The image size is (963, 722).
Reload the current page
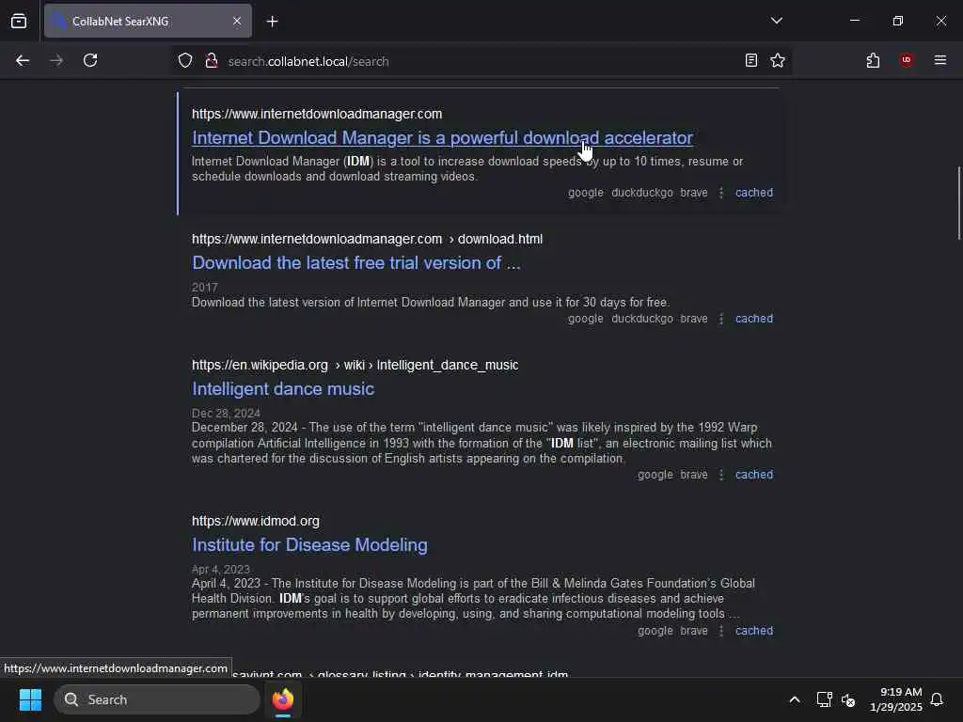(x=90, y=60)
